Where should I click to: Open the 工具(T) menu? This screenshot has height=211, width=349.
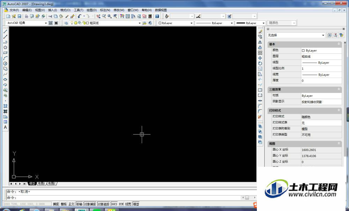79,10
